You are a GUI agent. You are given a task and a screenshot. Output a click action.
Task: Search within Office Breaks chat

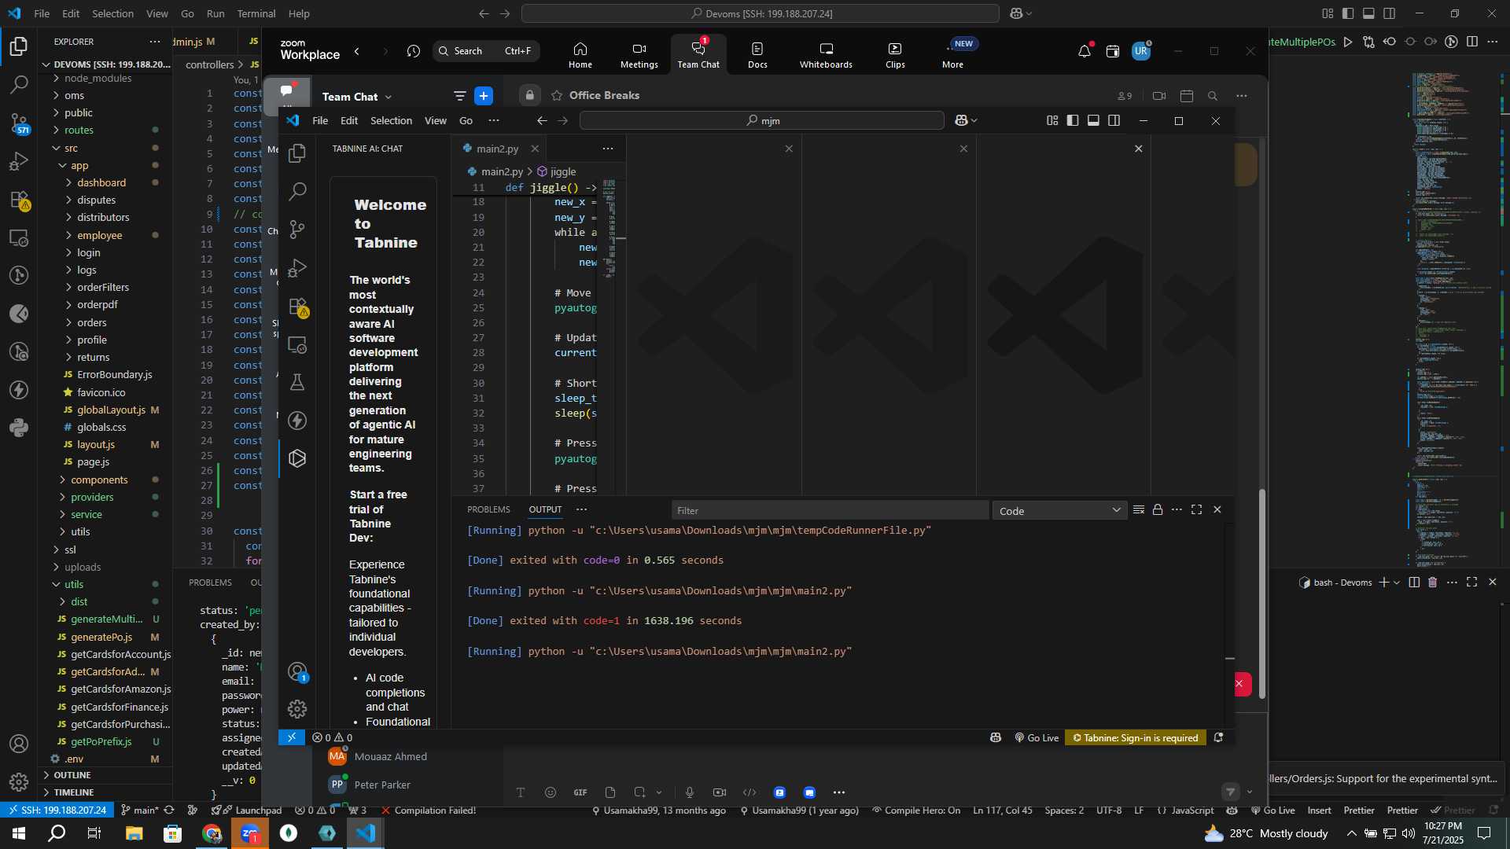(x=1213, y=96)
